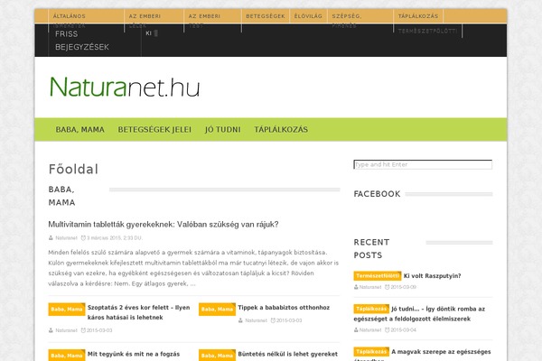
Task: Click clock icon beside 2015-03-09
Action: tap(388, 287)
